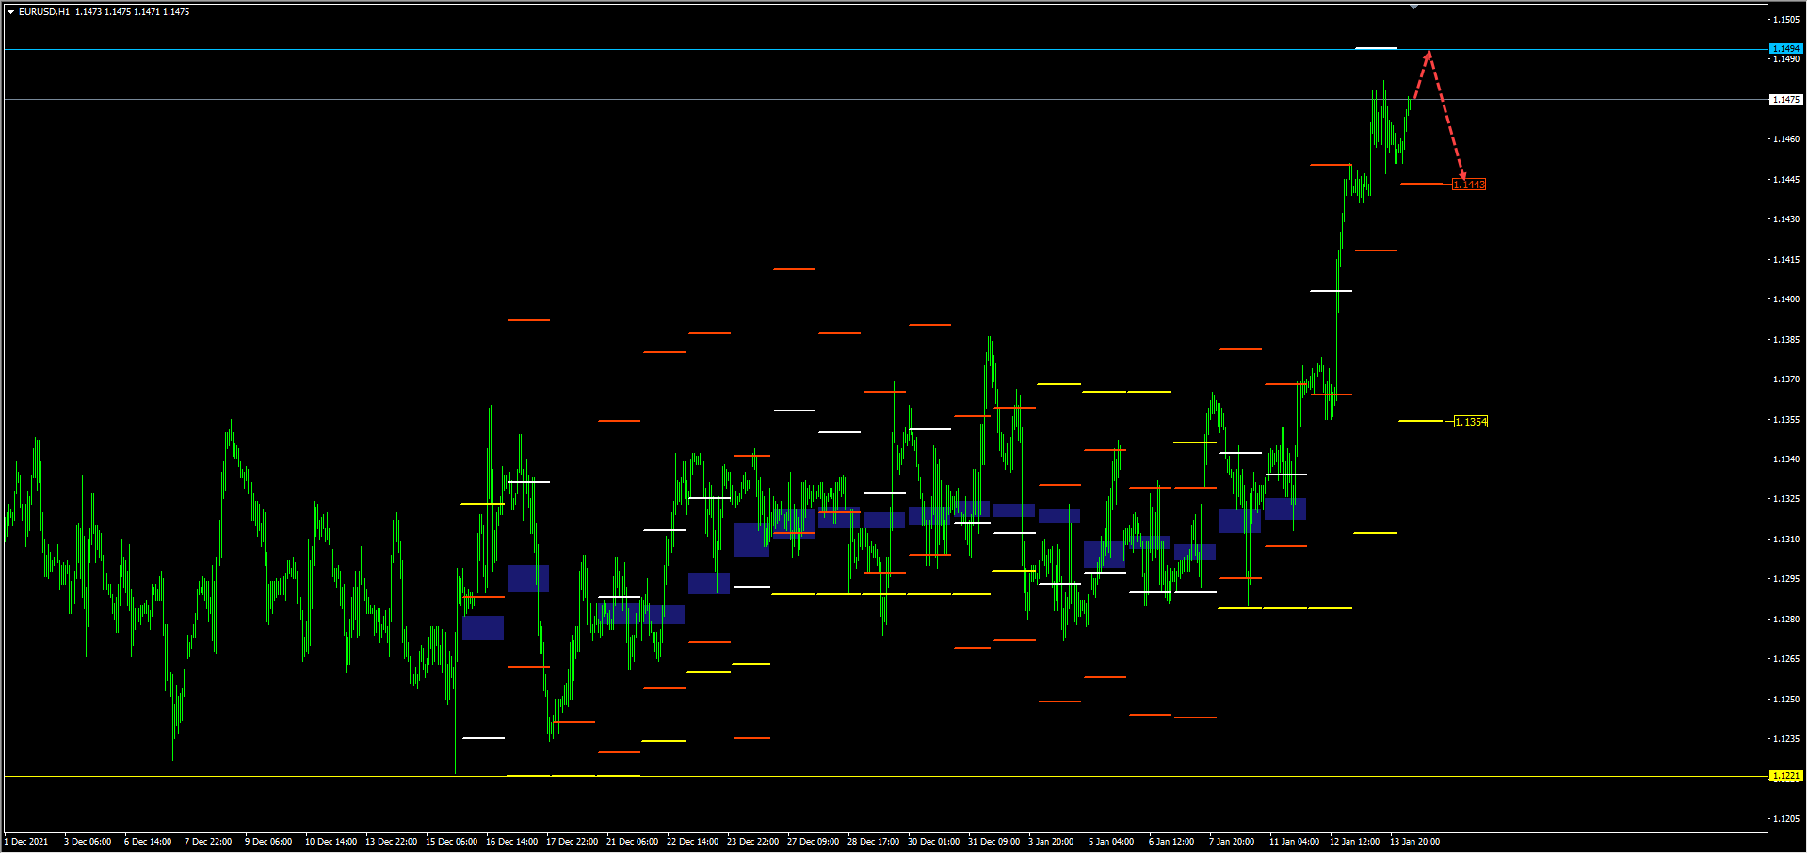1808x854 pixels.
Task: Click the 1.1430 price scale label
Action: 1786,219
